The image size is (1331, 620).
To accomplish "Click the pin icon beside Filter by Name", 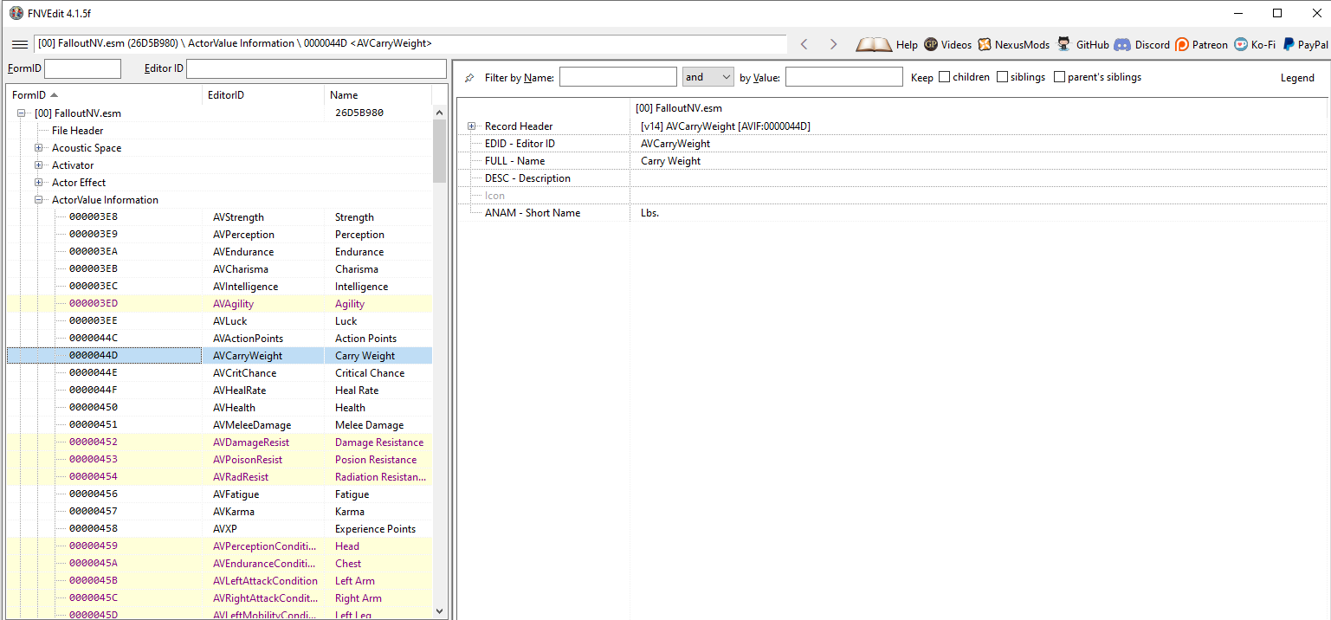I will click(x=469, y=78).
